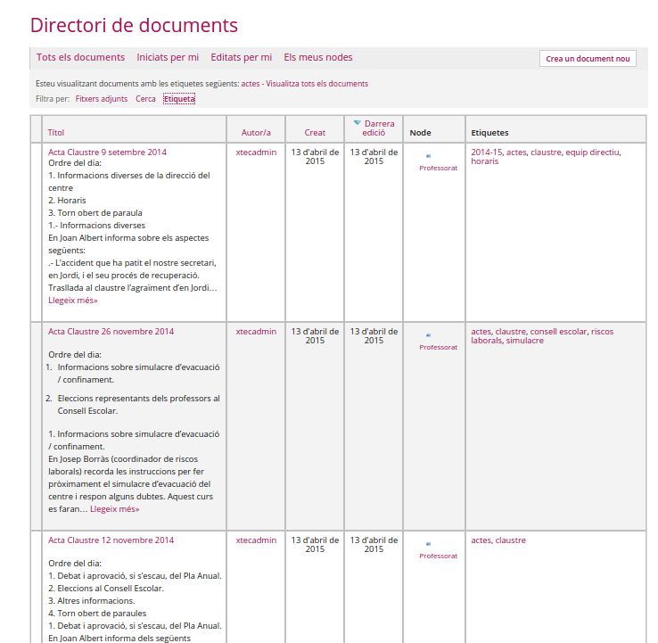
Task: Click the Professorat node icon in first row
Action: [428, 156]
